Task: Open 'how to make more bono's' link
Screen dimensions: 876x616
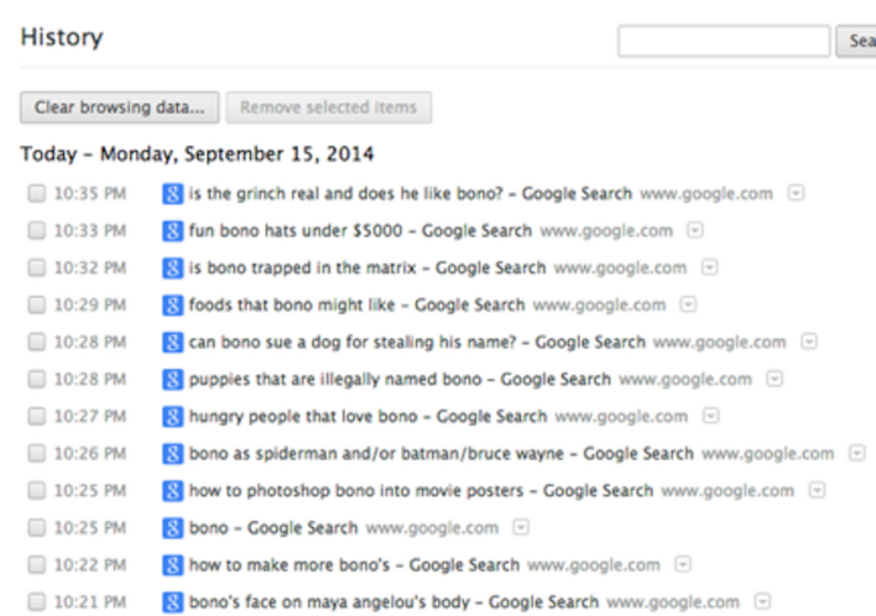Action: (x=354, y=565)
